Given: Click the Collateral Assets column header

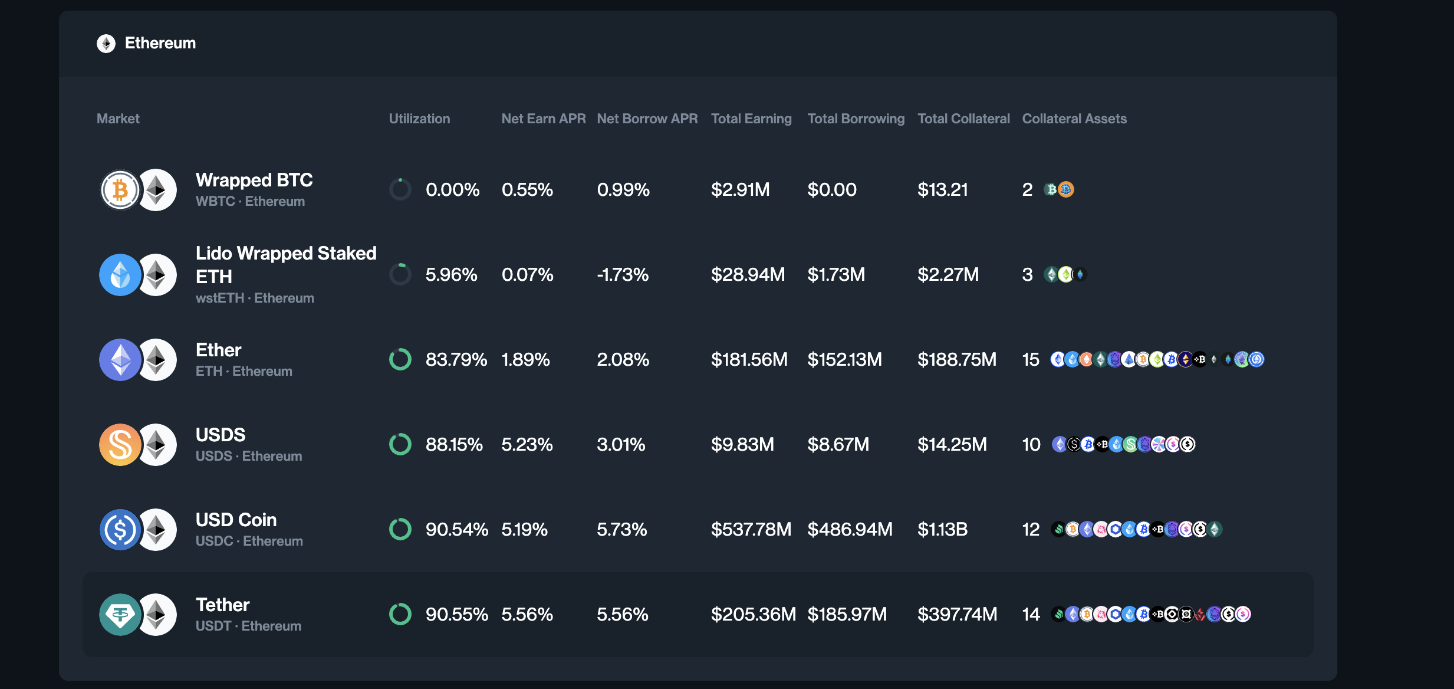Looking at the screenshot, I should pyautogui.click(x=1074, y=119).
